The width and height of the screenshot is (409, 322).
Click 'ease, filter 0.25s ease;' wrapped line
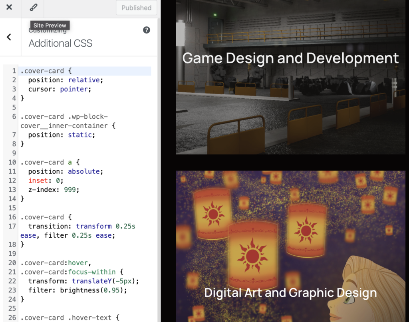68,235
